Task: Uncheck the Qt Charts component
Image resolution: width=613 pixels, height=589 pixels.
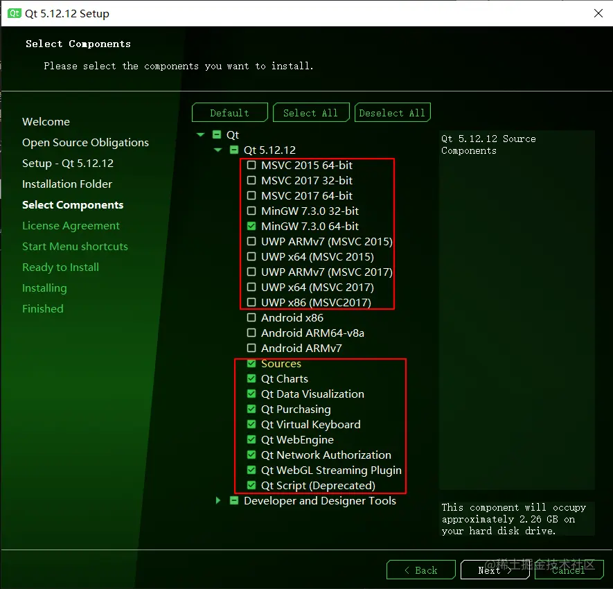Action: (251, 378)
